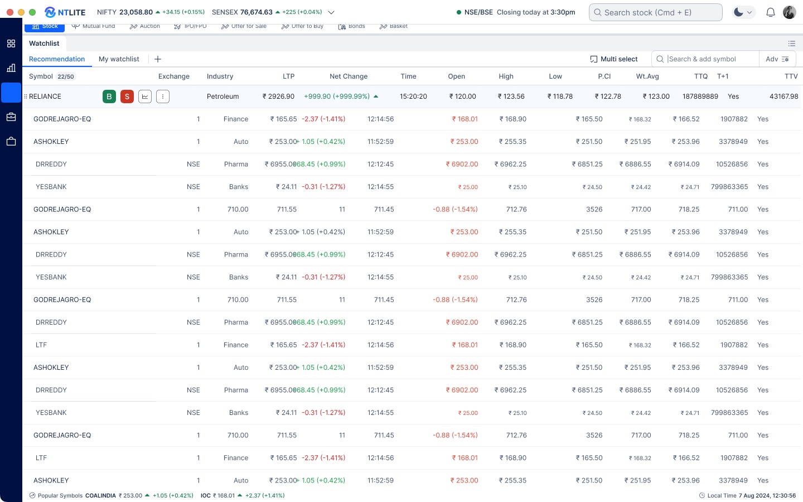Open Adv advanced filter settings

click(777, 59)
